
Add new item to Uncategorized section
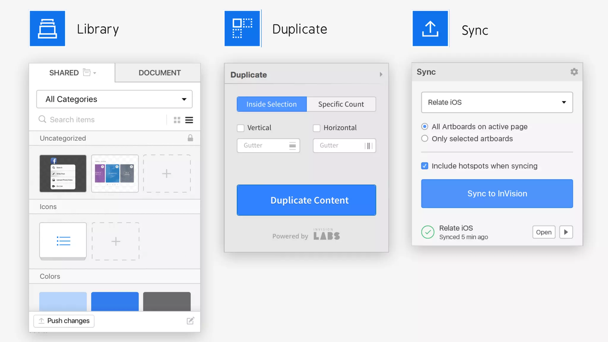click(167, 173)
